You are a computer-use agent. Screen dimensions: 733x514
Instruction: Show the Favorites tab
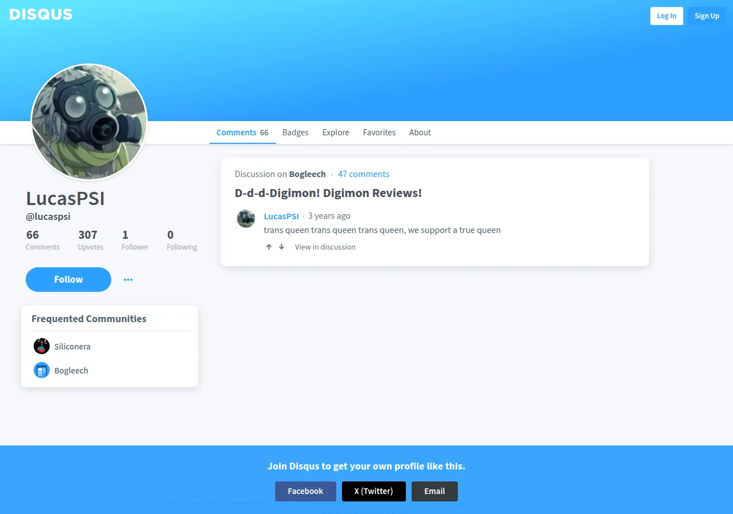(x=379, y=132)
